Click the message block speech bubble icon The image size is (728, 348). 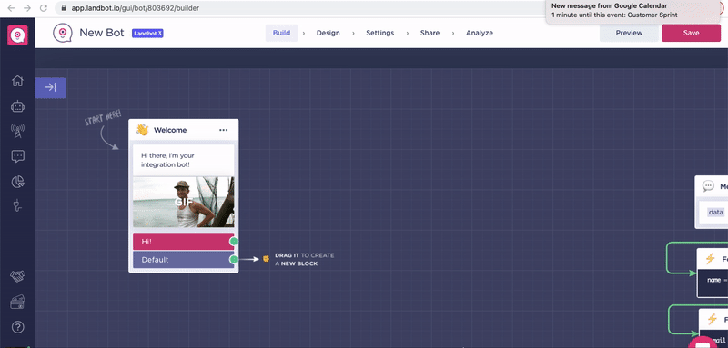click(708, 186)
